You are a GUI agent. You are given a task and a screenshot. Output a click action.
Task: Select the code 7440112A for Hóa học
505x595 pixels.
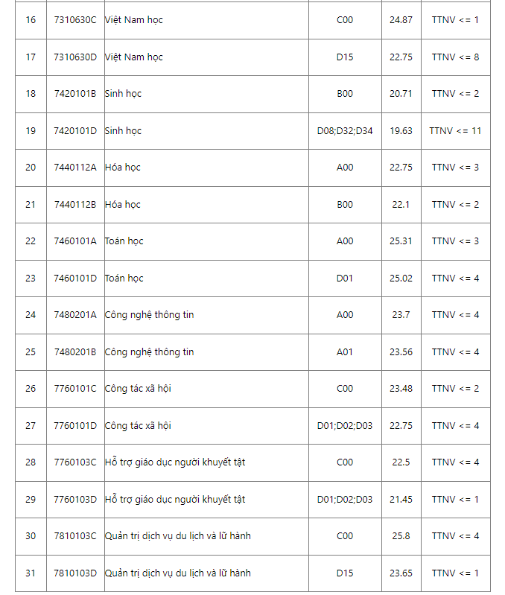[75, 168]
